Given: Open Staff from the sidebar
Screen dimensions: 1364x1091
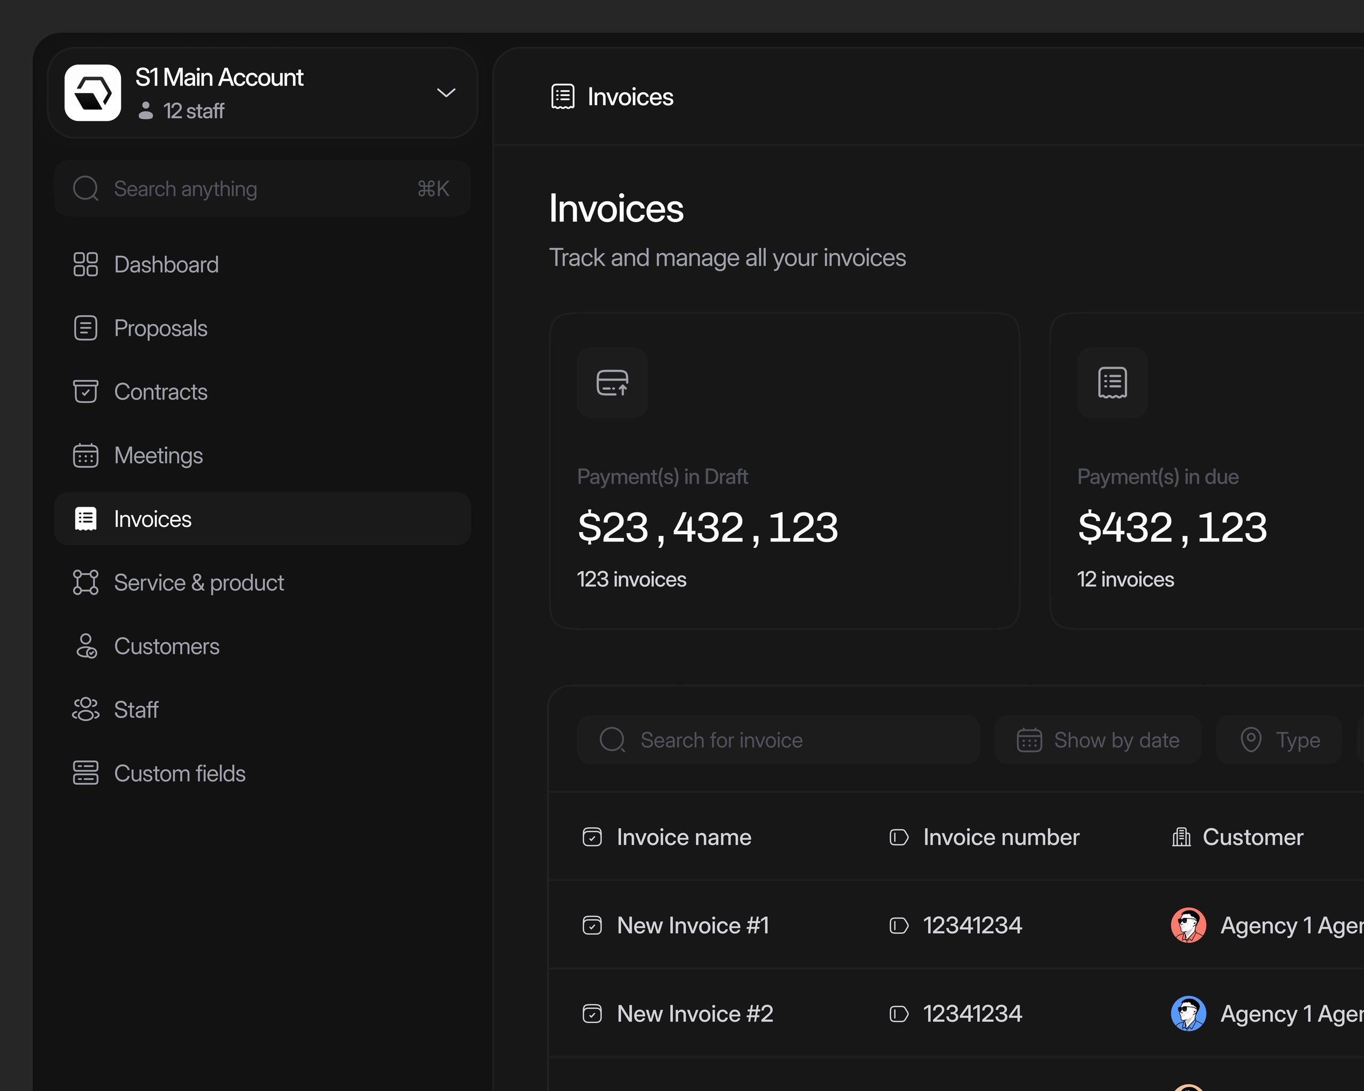Looking at the screenshot, I should coord(262,710).
